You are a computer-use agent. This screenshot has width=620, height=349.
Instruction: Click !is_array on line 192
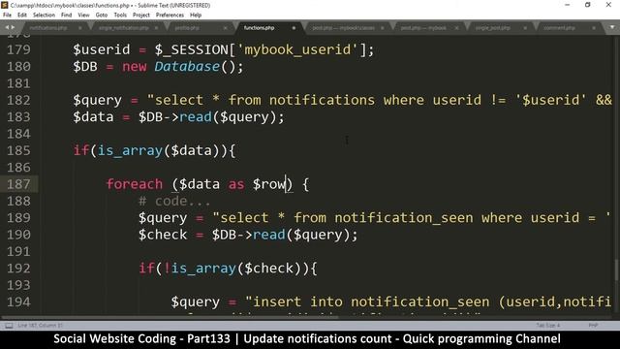click(200, 269)
